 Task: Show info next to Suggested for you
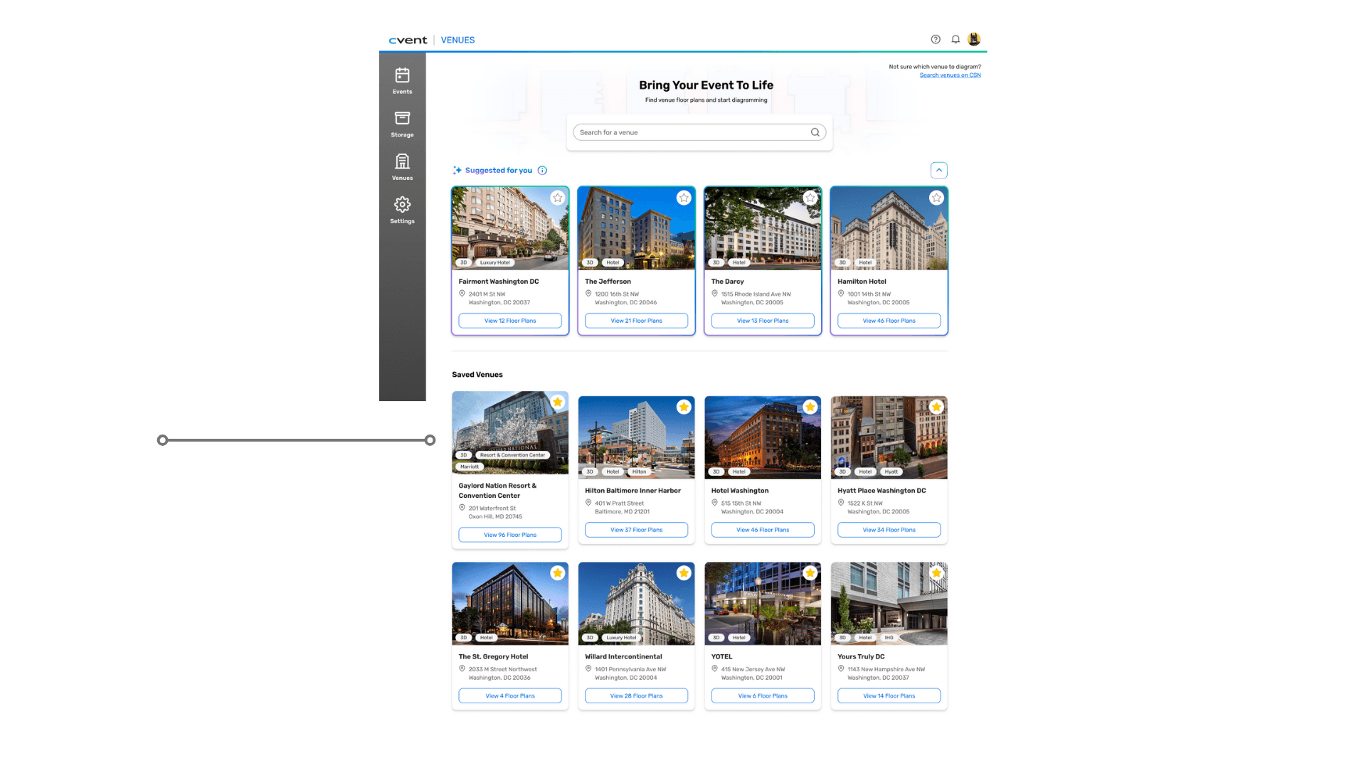(542, 171)
